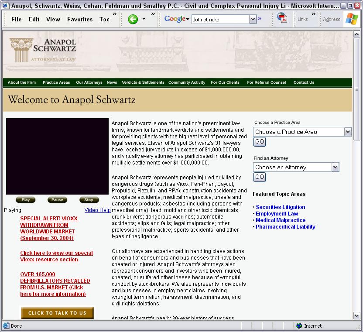Click the green Back arrow button
Image resolution: width=363 pixels, height=332 pixels.
[x=133, y=19]
